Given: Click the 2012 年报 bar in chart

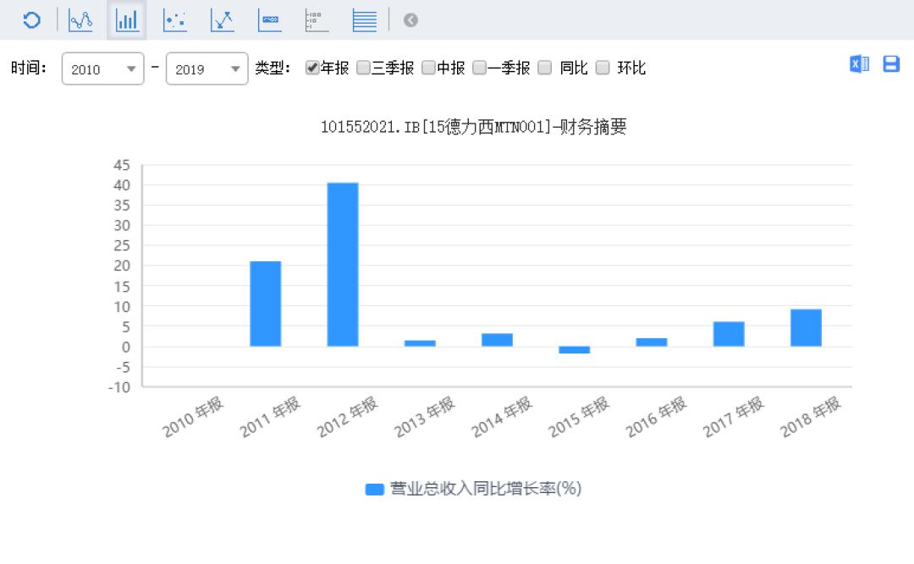Looking at the screenshot, I should 342,262.
